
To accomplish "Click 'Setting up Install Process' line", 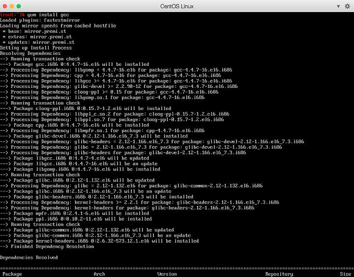I will [x=36, y=48].
